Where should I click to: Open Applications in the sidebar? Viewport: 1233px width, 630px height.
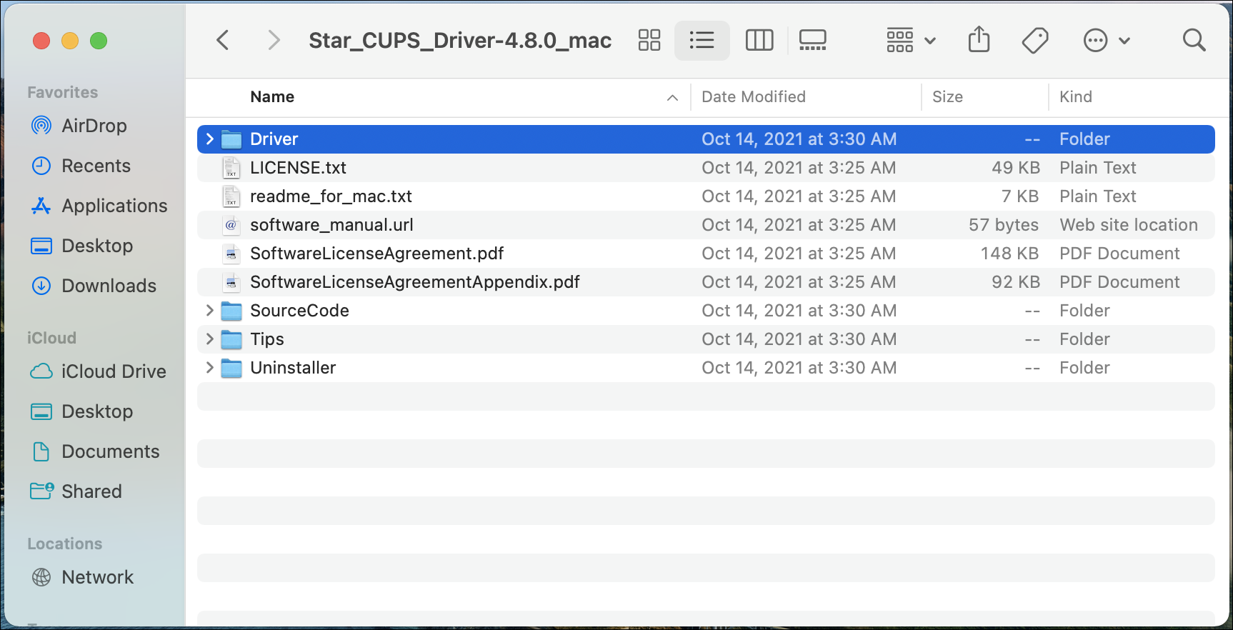click(99, 206)
